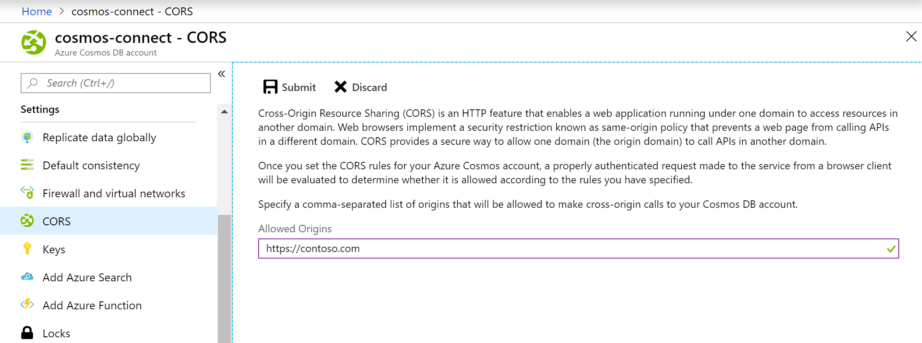Click the Add Azure Search cloud icon
Viewport: 922px width, 343px height.
(27, 277)
